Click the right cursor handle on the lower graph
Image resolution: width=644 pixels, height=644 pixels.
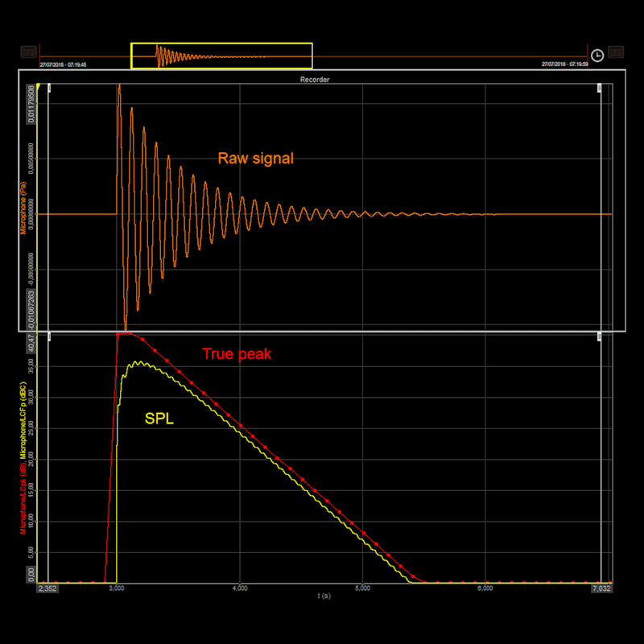(599, 336)
